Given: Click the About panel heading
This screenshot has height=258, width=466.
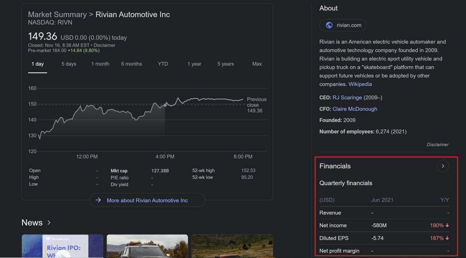Looking at the screenshot, I should pos(329,8).
